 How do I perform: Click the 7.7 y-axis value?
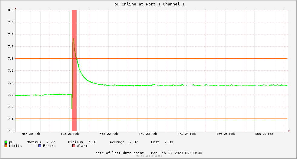(11, 47)
